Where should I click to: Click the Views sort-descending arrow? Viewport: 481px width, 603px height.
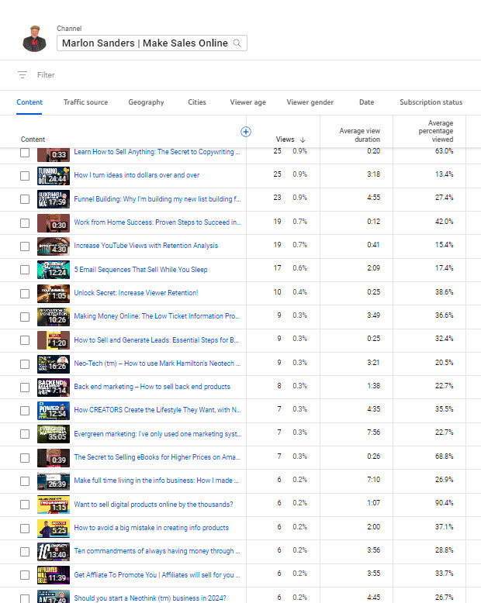(x=303, y=140)
